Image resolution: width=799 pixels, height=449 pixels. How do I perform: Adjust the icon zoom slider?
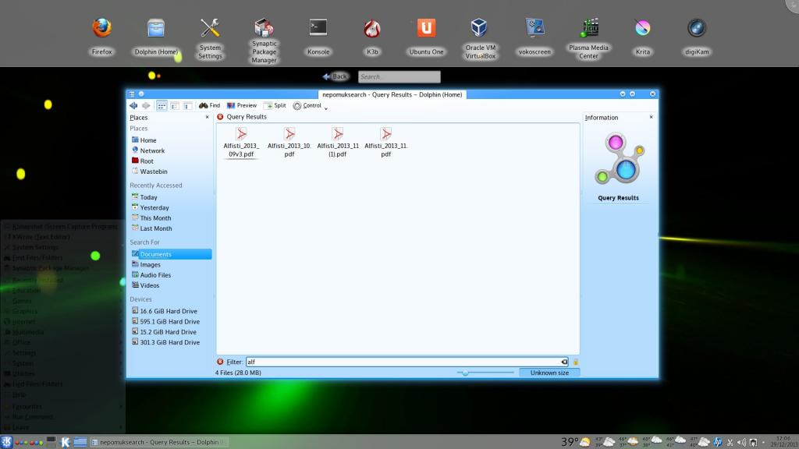point(466,373)
